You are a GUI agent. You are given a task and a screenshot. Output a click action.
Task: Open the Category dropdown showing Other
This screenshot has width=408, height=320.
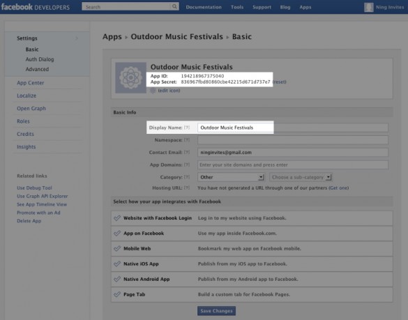232,177
